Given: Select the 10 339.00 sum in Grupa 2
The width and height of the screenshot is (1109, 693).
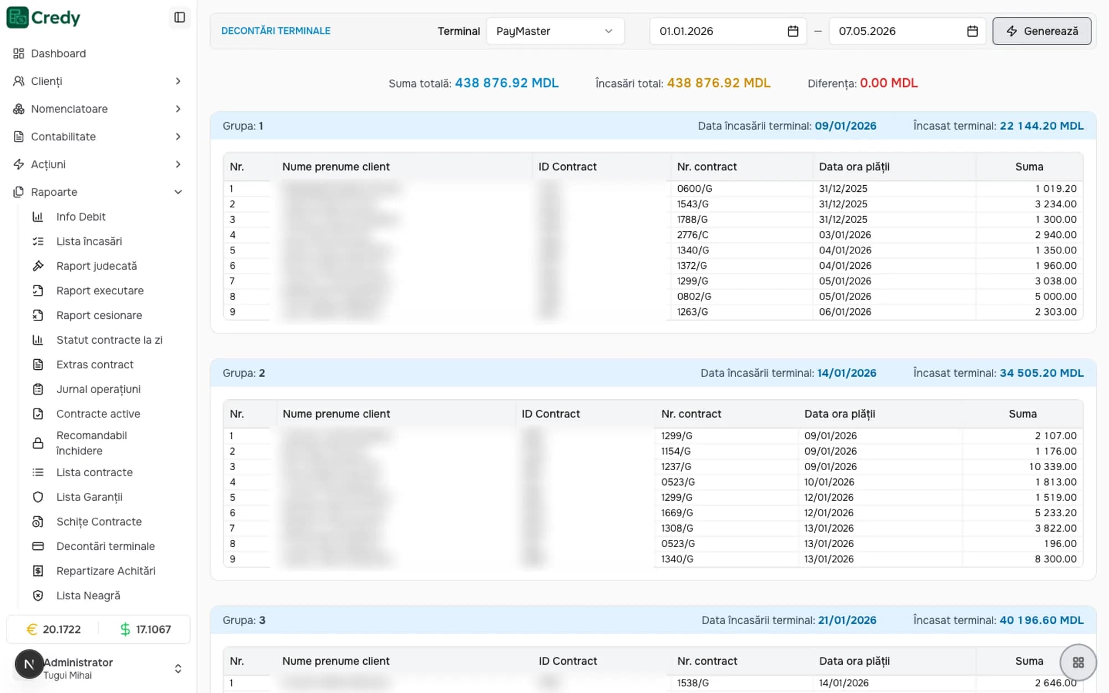Looking at the screenshot, I should pos(1052,467).
